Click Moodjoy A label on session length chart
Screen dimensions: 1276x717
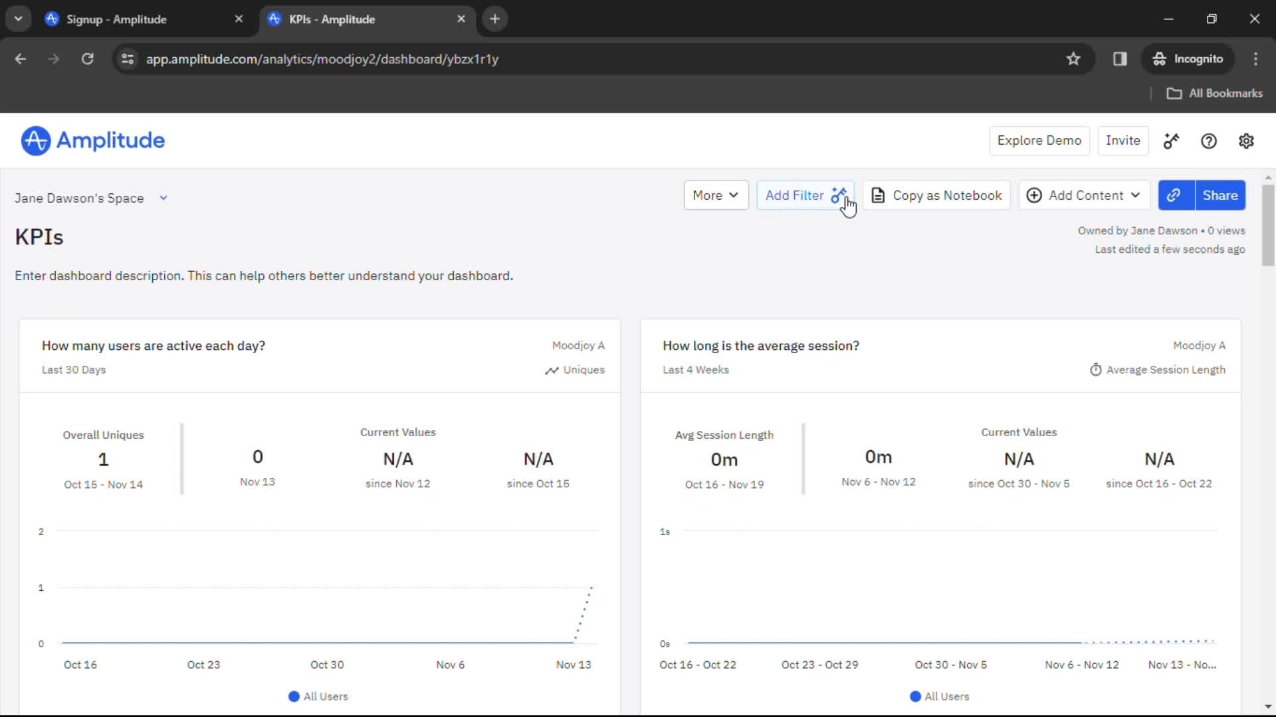click(1199, 345)
